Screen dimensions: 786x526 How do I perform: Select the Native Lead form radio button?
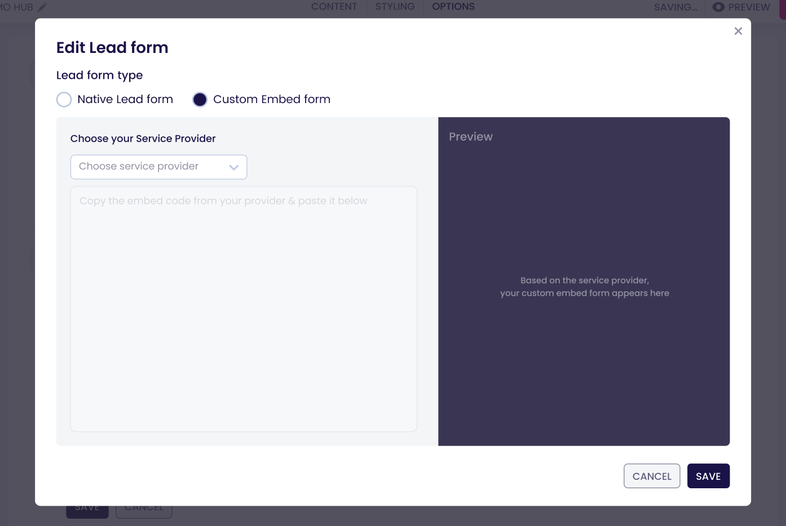pos(64,100)
